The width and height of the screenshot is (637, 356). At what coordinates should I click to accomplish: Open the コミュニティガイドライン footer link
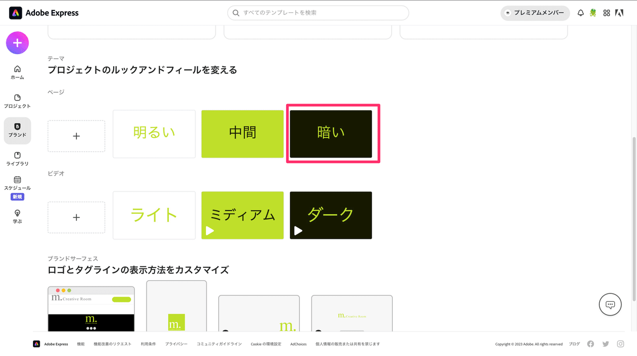[219, 344]
